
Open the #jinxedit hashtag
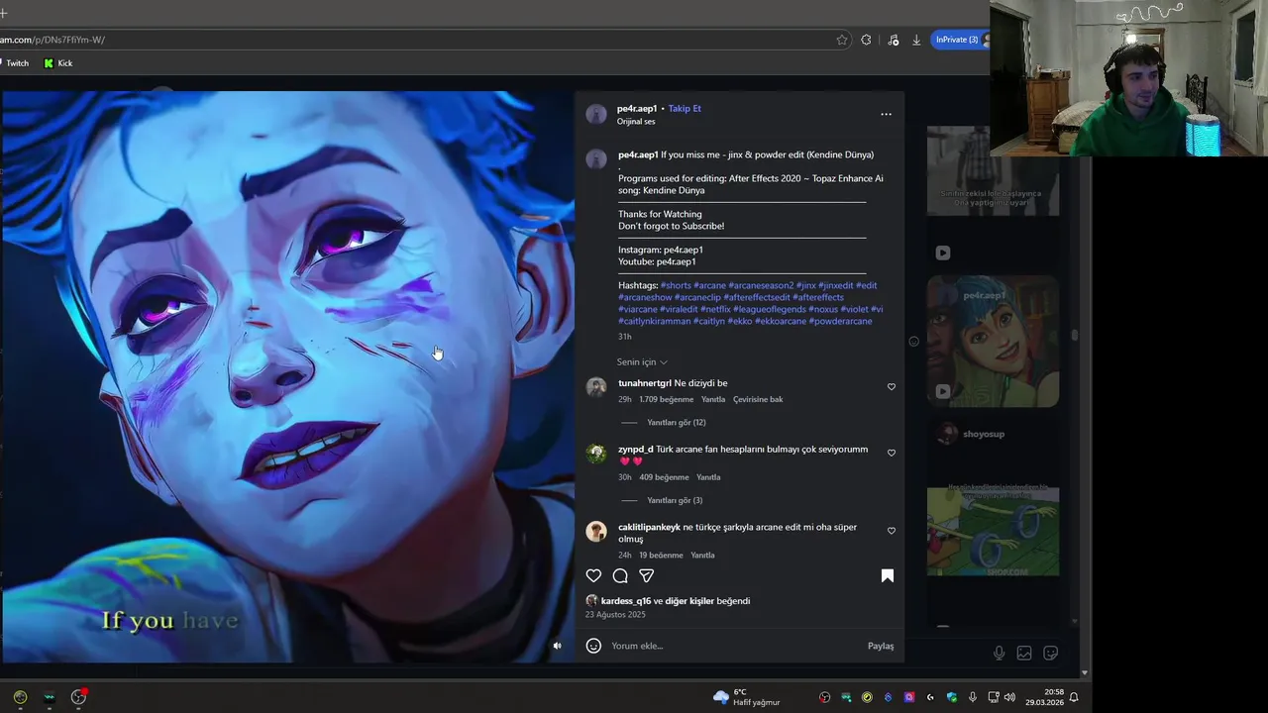(835, 285)
